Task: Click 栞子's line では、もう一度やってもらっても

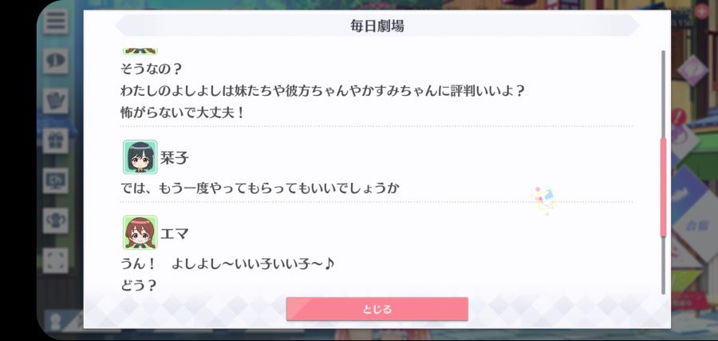Action: (x=260, y=188)
